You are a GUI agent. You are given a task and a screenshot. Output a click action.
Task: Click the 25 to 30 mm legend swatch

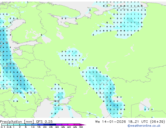coord(53,125)
